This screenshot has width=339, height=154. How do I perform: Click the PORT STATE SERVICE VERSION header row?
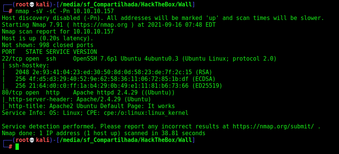coord(49,52)
